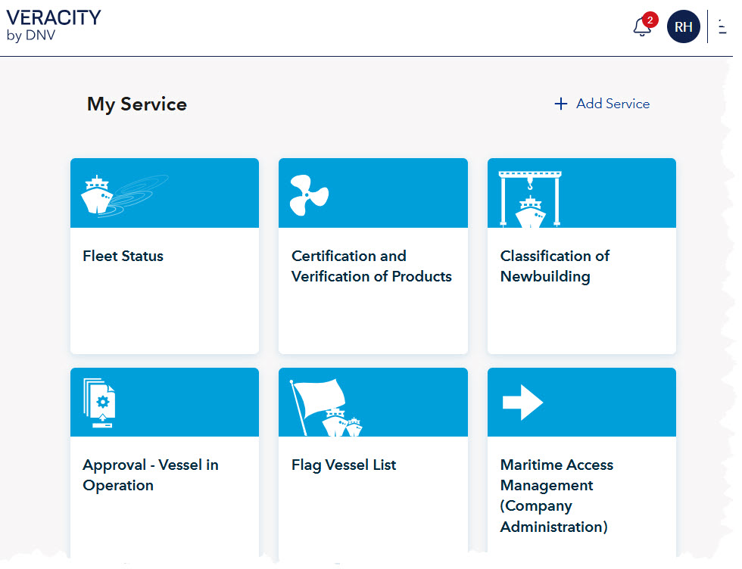742x569 pixels.
Task: Open Fleet Status service title
Action: tap(123, 256)
